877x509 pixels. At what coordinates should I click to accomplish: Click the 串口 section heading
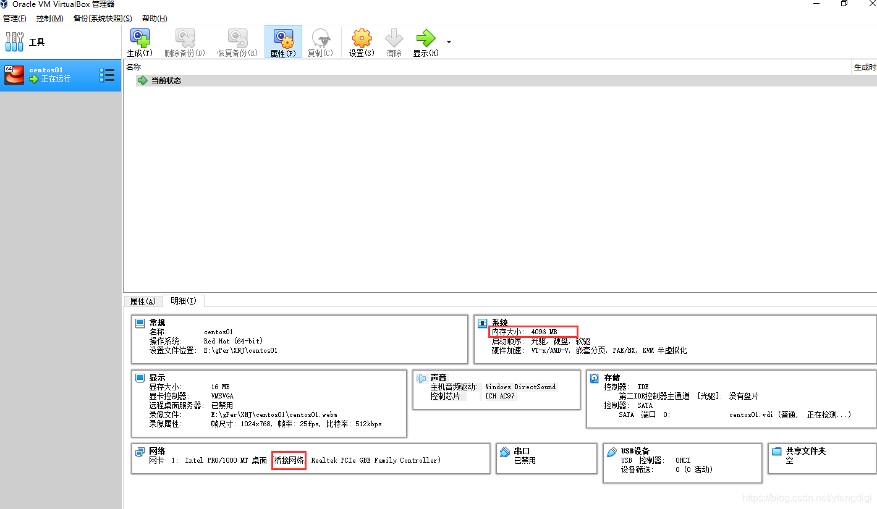point(522,451)
